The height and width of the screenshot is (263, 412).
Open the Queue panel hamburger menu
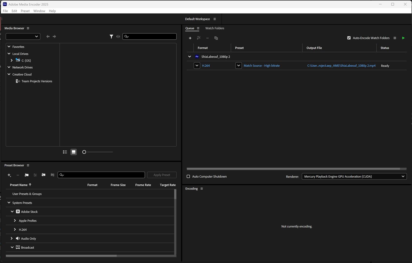(198, 28)
